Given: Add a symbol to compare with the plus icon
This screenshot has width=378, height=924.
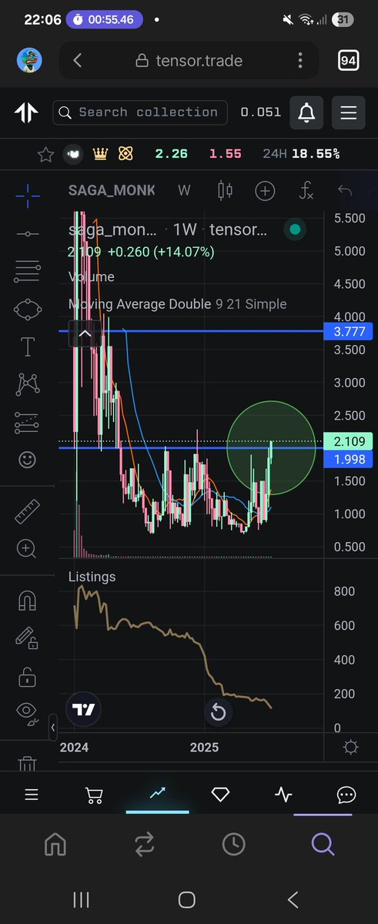Looking at the screenshot, I should (265, 190).
